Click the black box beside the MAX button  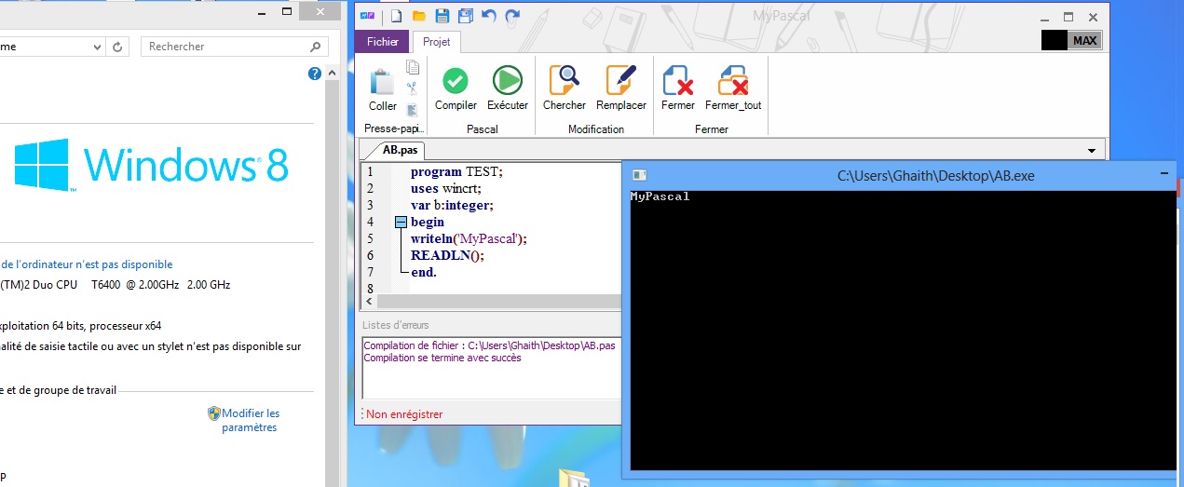1055,40
